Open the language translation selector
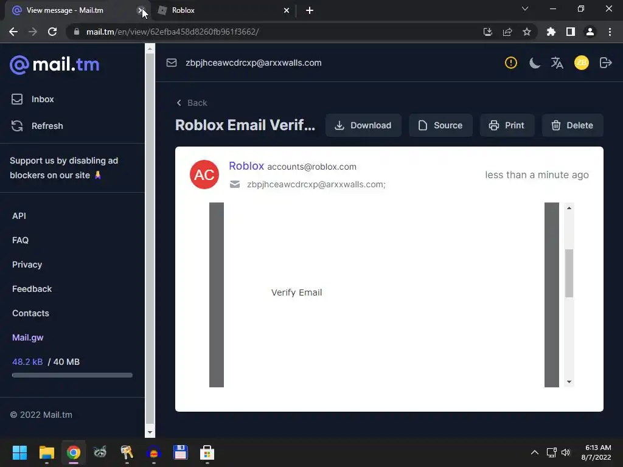 557,63
